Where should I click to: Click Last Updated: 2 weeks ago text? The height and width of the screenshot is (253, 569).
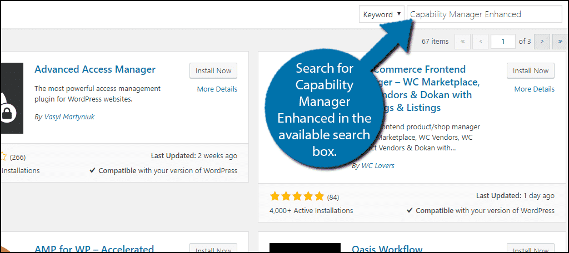[194, 156]
